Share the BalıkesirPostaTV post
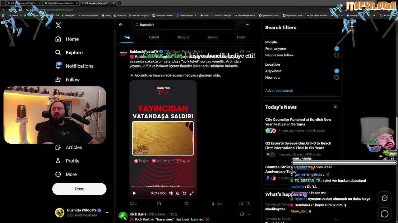 click(248, 204)
